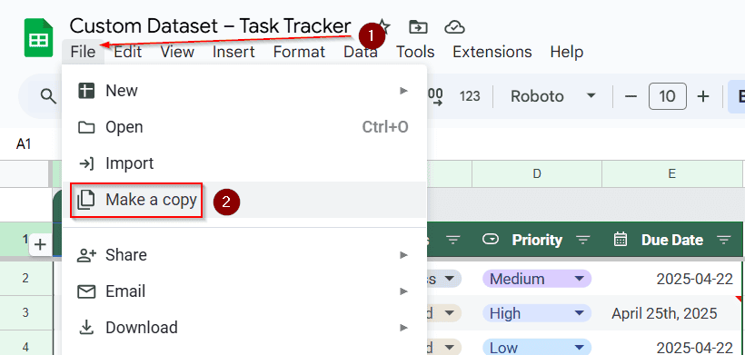The height and width of the screenshot is (355, 745).
Task: Toggle the Due Date column filter icon
Action: (x=723, y=240)
